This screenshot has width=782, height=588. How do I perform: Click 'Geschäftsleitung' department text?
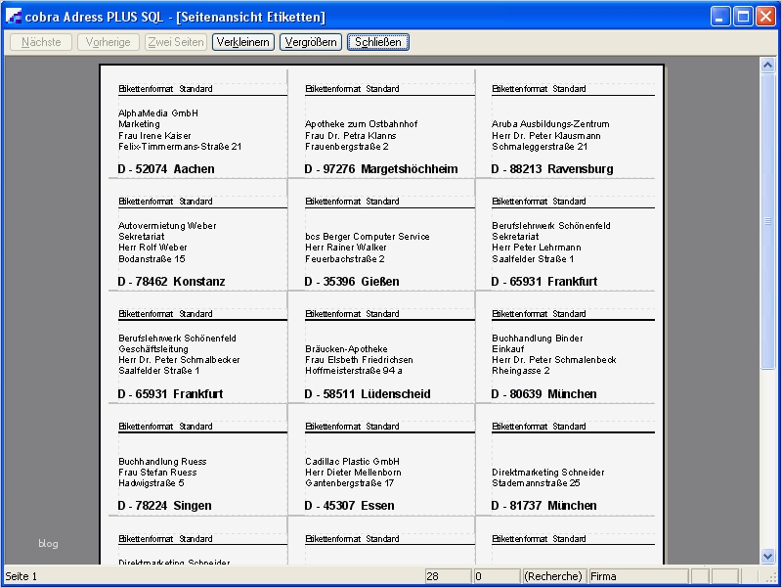click(153, 349)
